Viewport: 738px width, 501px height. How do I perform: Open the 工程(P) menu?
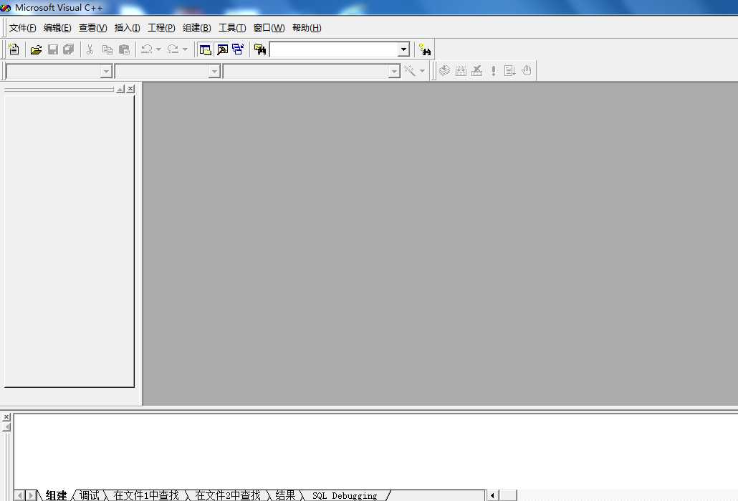tap(161, 28)
